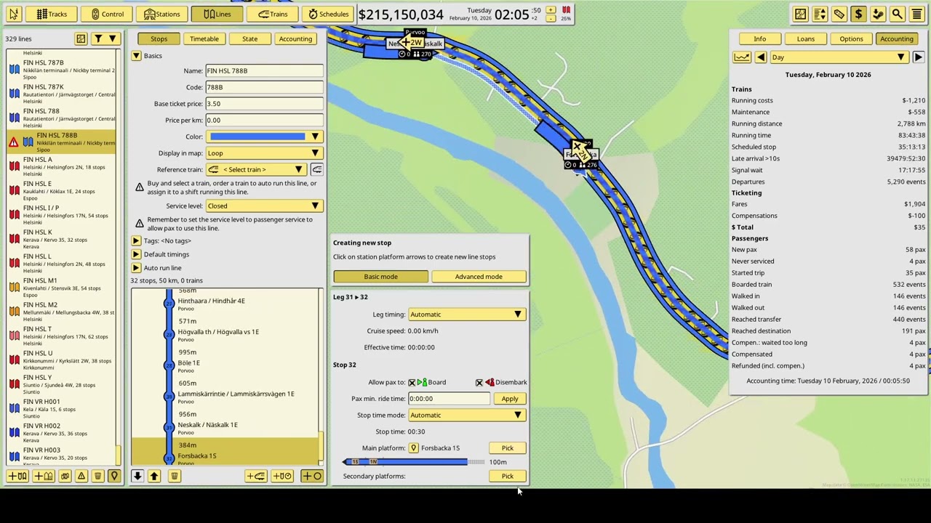The image size is (931, 523).
Task: Click the reference train locate icon
Action: click(x=317, y=169)
